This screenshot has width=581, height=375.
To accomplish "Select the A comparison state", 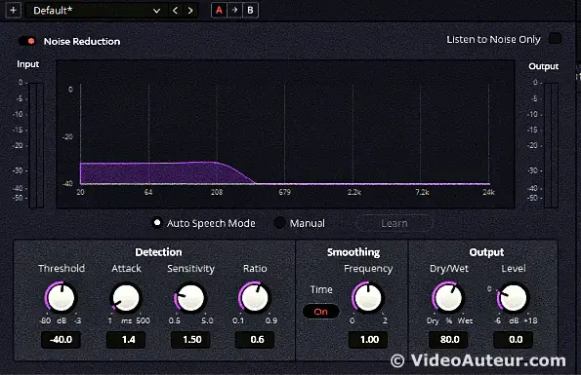I will (x=219, y=11).
